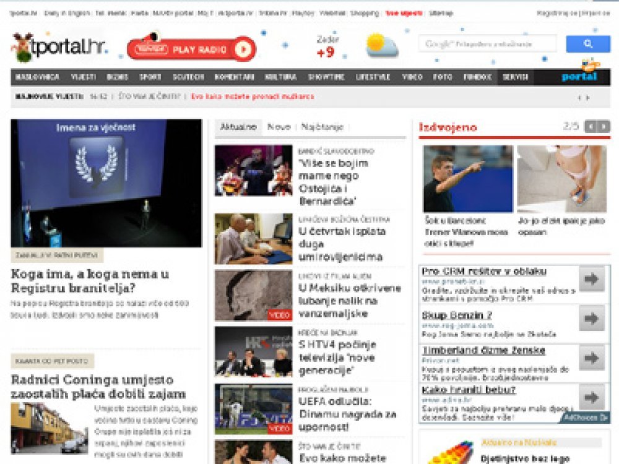This screenshot has height=464, width=619.
Task: Open 'Radnici Coninga umjesto zaostalih plaća' headline
Action: pyautogui.click(x=98, y=387)
